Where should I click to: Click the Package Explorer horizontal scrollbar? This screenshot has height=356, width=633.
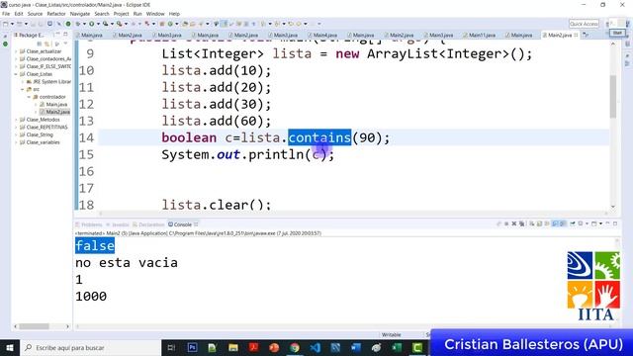coord(35,326)
